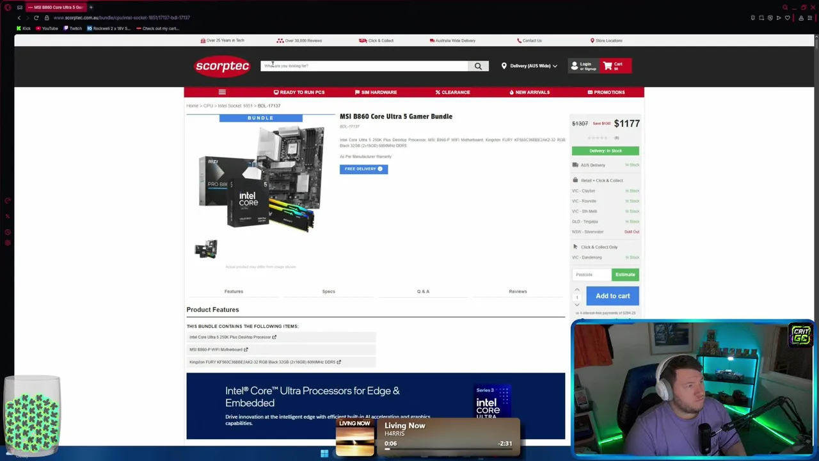The image size is (819, 461).
Task: Open the browser easy setup menu icon
Action: [809, 18]
